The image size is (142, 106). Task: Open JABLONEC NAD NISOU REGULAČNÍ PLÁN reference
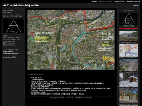[58, 91]
